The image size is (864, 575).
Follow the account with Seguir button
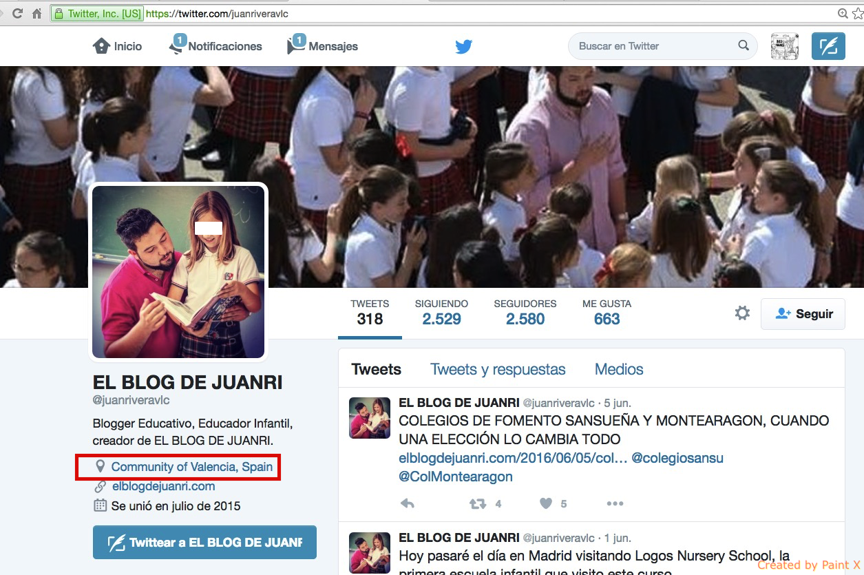point(803,314)
